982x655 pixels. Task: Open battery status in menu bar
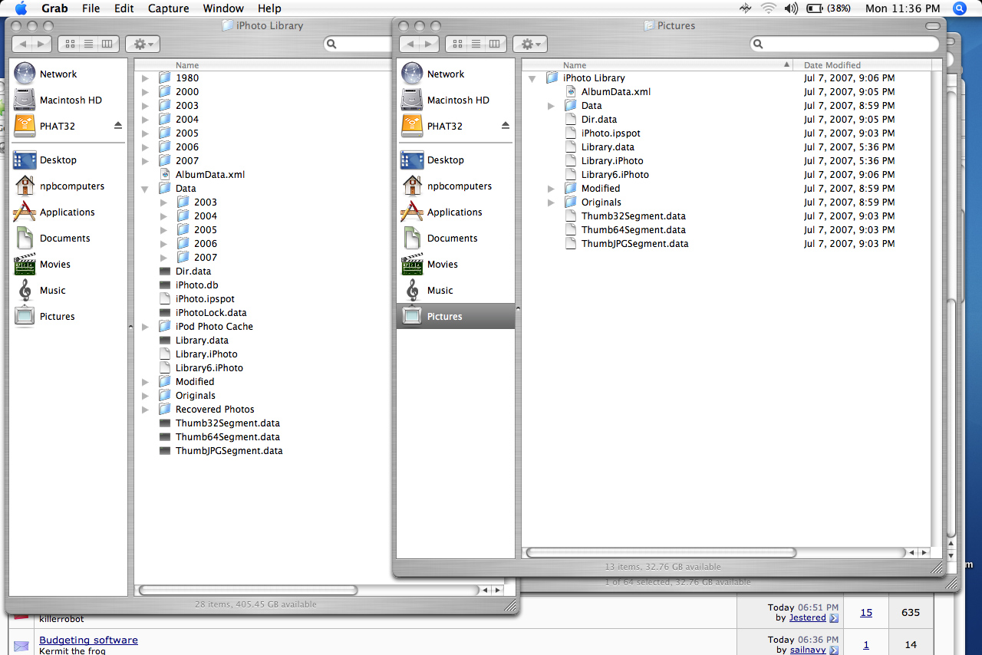click(828, 8)
